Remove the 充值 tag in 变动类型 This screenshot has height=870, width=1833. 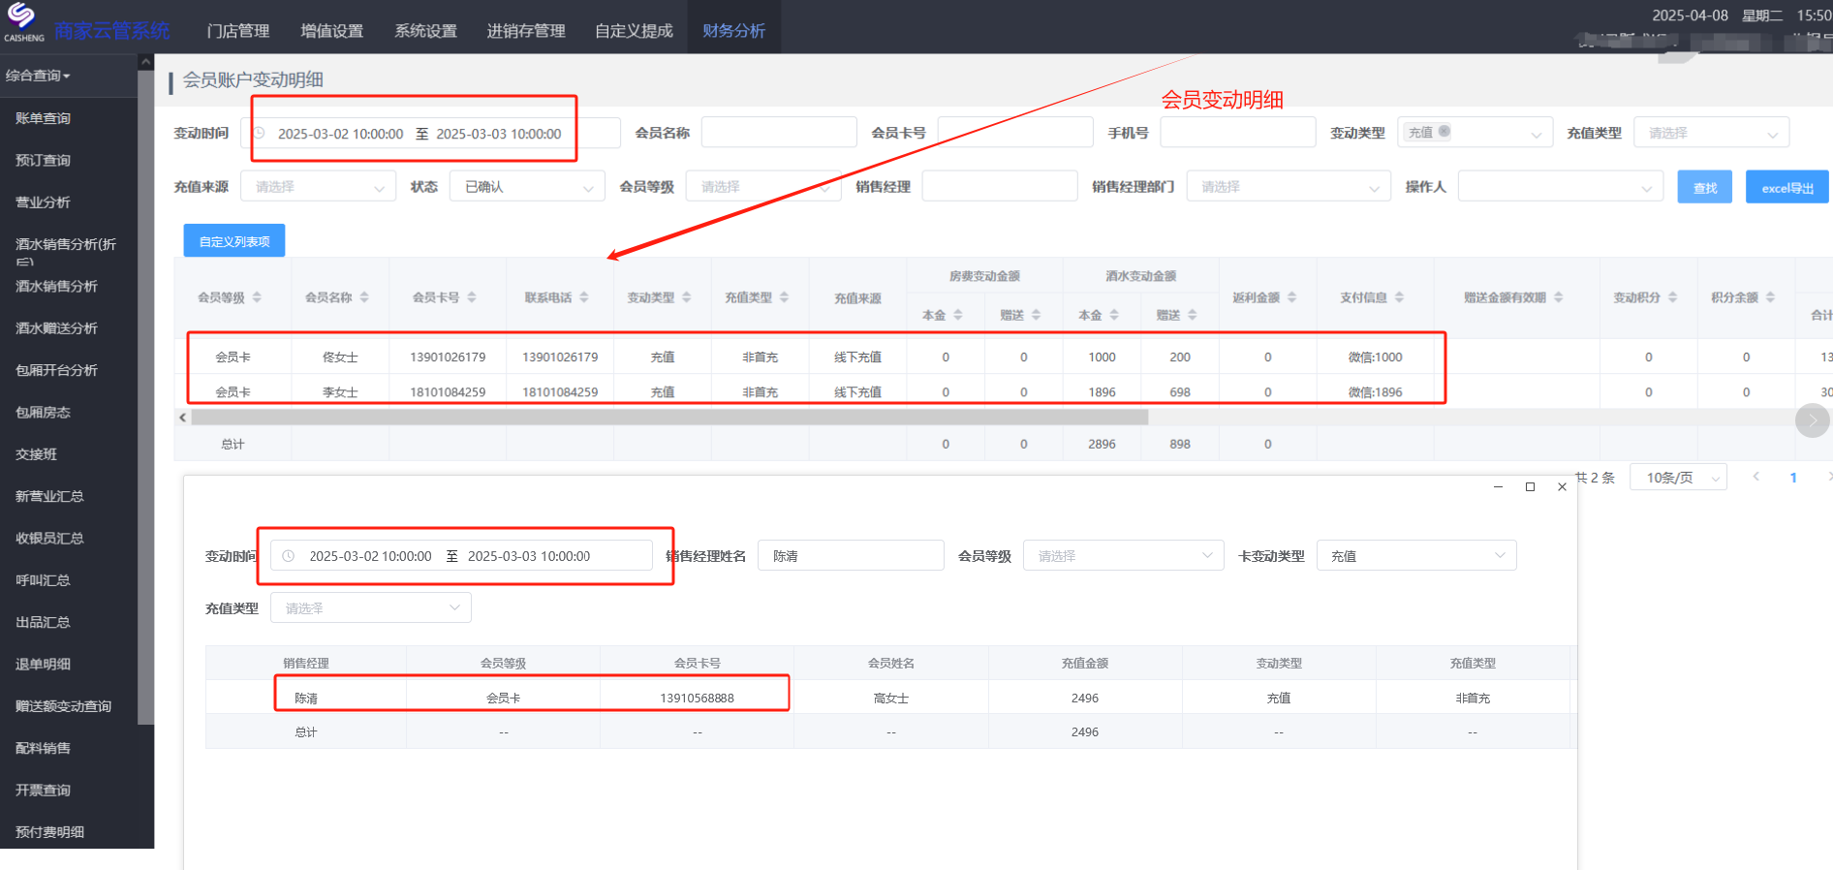click(1445, 132)
